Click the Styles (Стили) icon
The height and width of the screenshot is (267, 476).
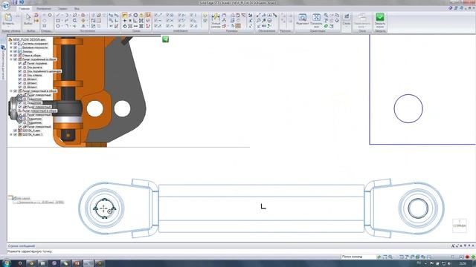tap(347, 16)
